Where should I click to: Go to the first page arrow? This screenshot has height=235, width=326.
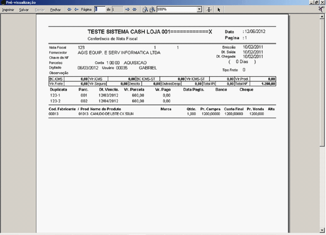(69, 9)
